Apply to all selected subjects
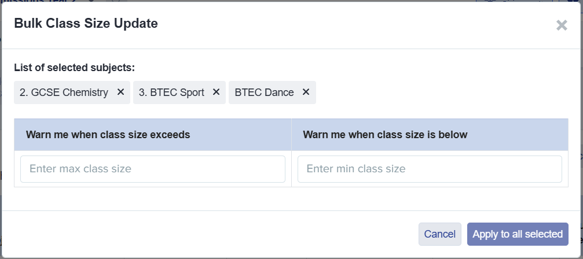Viewport: 583px width, 259px height. pyautogui.click(x=518, y=234)
